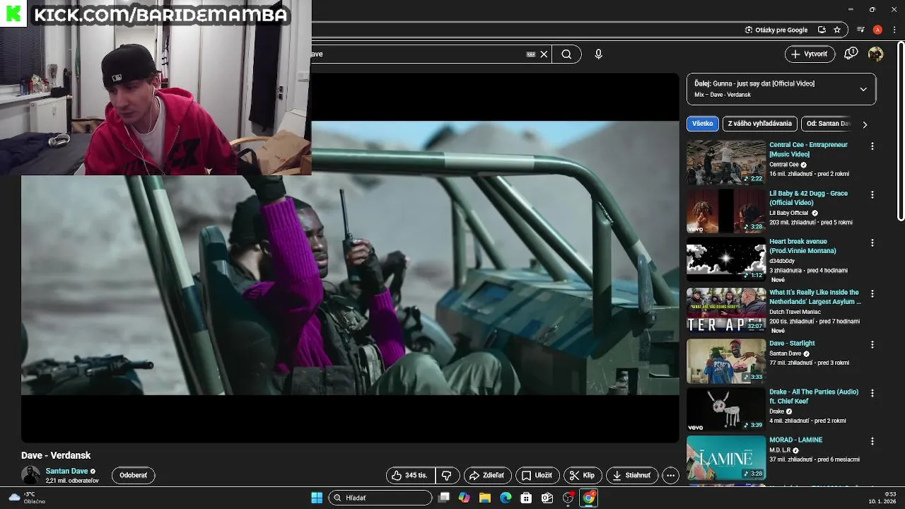905x509 pixels.
Task: Open Outlook from taskbar
Action: 547,498
